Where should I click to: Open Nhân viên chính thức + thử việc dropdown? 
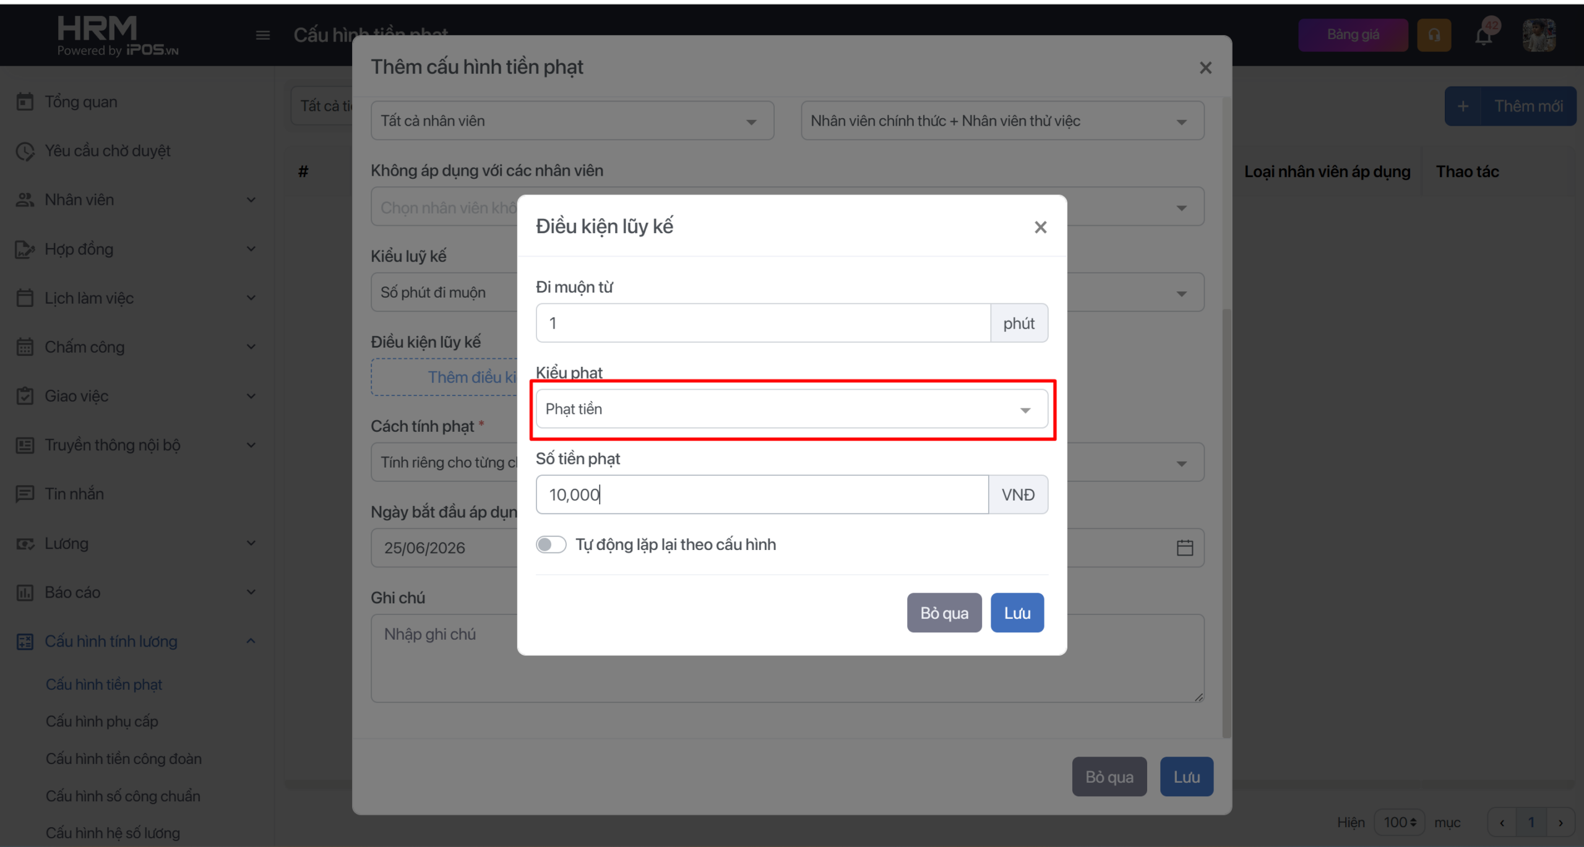coord(1002,121)
